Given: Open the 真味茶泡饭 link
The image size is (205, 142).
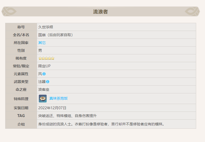Looking at the screenshot, I should (x=59, y=99).
